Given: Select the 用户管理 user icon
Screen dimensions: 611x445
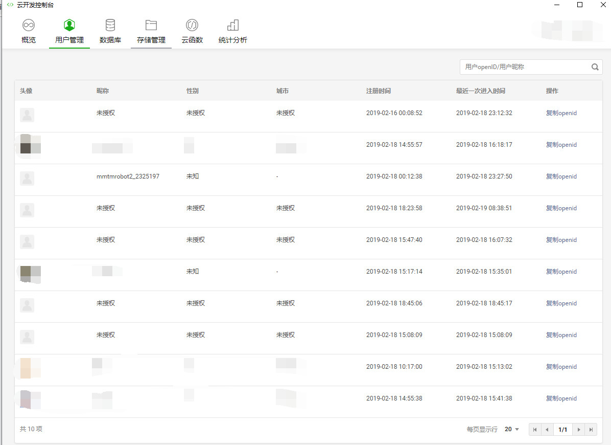Looking at the screenshot, I should (69, 26).
